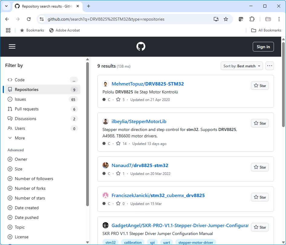
Task: View site information icon in address bar
Action: (42, 19)
